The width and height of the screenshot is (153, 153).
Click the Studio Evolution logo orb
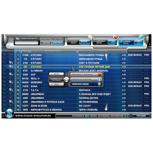tap(9, 113)
